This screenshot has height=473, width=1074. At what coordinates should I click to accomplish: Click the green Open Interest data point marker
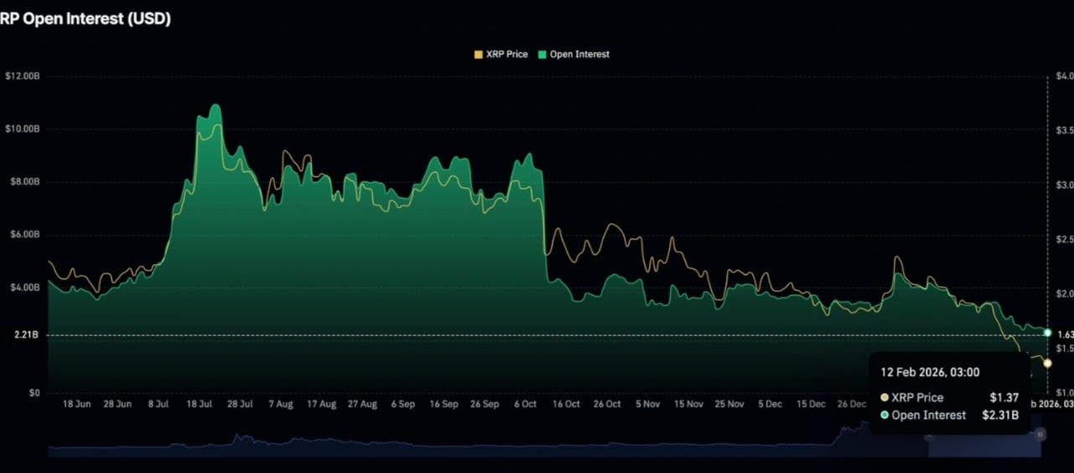(x=1047, y=333)
